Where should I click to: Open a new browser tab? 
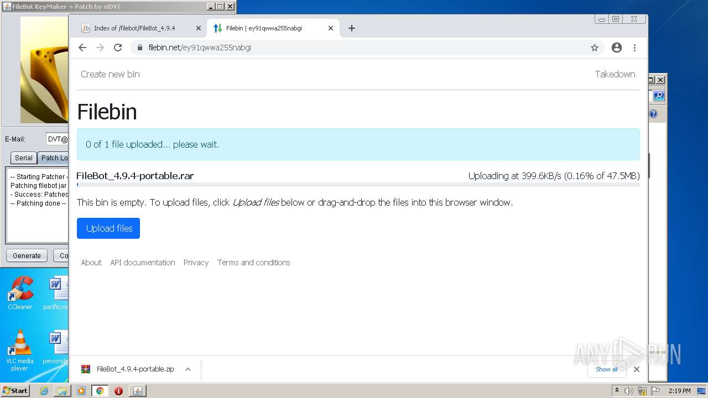352,28
